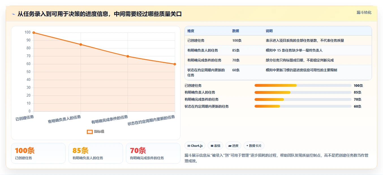Click the 85条 table cell
This screenshot has height=175, width=383.
pyautogui.click(x=236, y=50)
